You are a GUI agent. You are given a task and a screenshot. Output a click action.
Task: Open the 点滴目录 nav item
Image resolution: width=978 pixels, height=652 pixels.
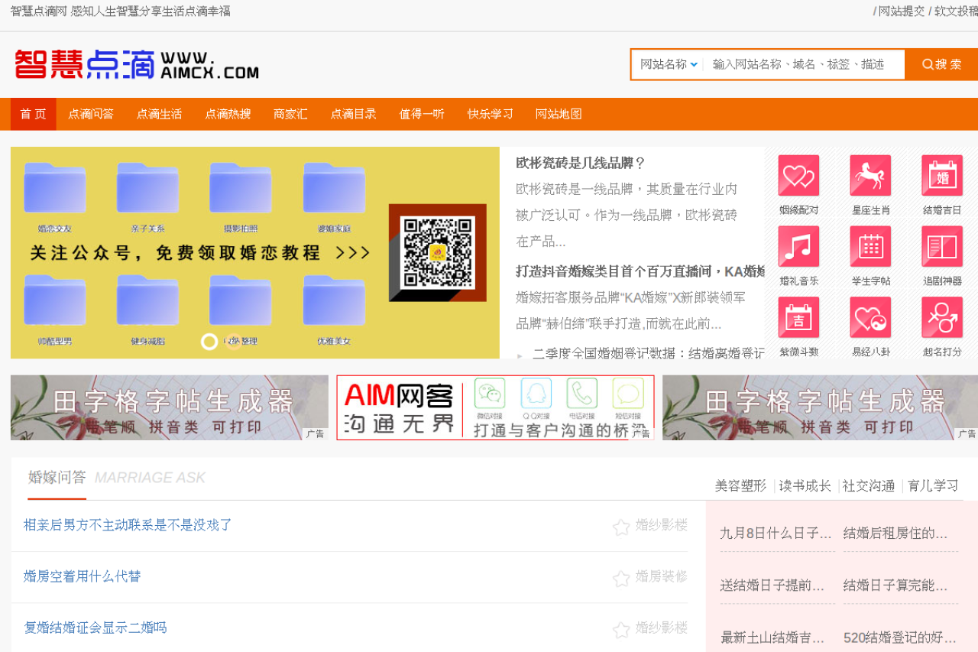353,114
